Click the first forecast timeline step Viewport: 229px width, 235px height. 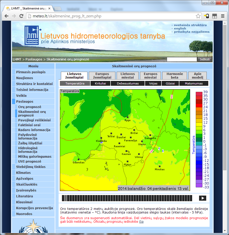[63, 198]
